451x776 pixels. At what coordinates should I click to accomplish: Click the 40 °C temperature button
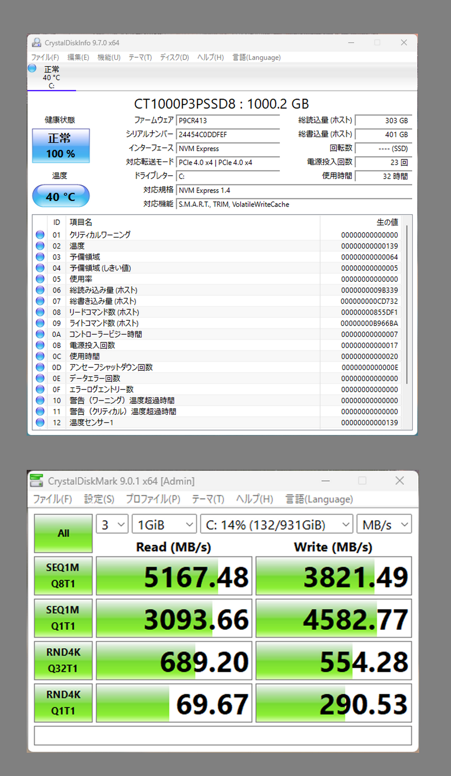tap(61, 196)
